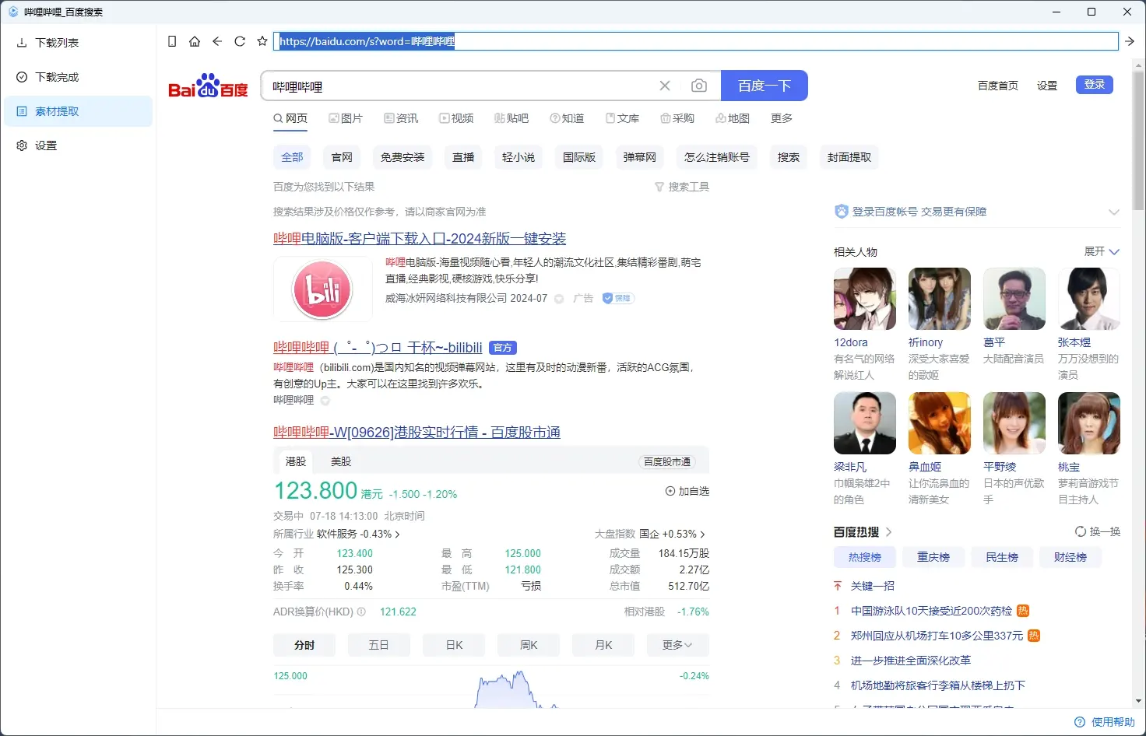Expand 大盘指数 国企 chevron
This screenshot has width=1146, height=736.
[x=702, y=534]
